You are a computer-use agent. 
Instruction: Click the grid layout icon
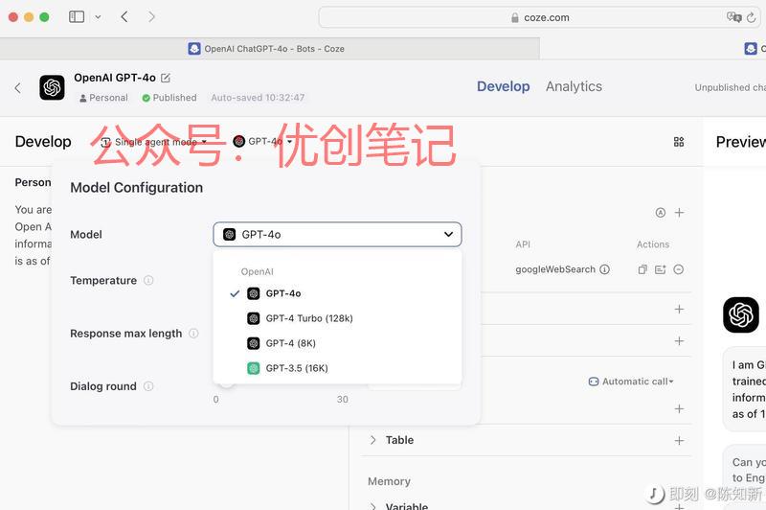pos(679,142)
